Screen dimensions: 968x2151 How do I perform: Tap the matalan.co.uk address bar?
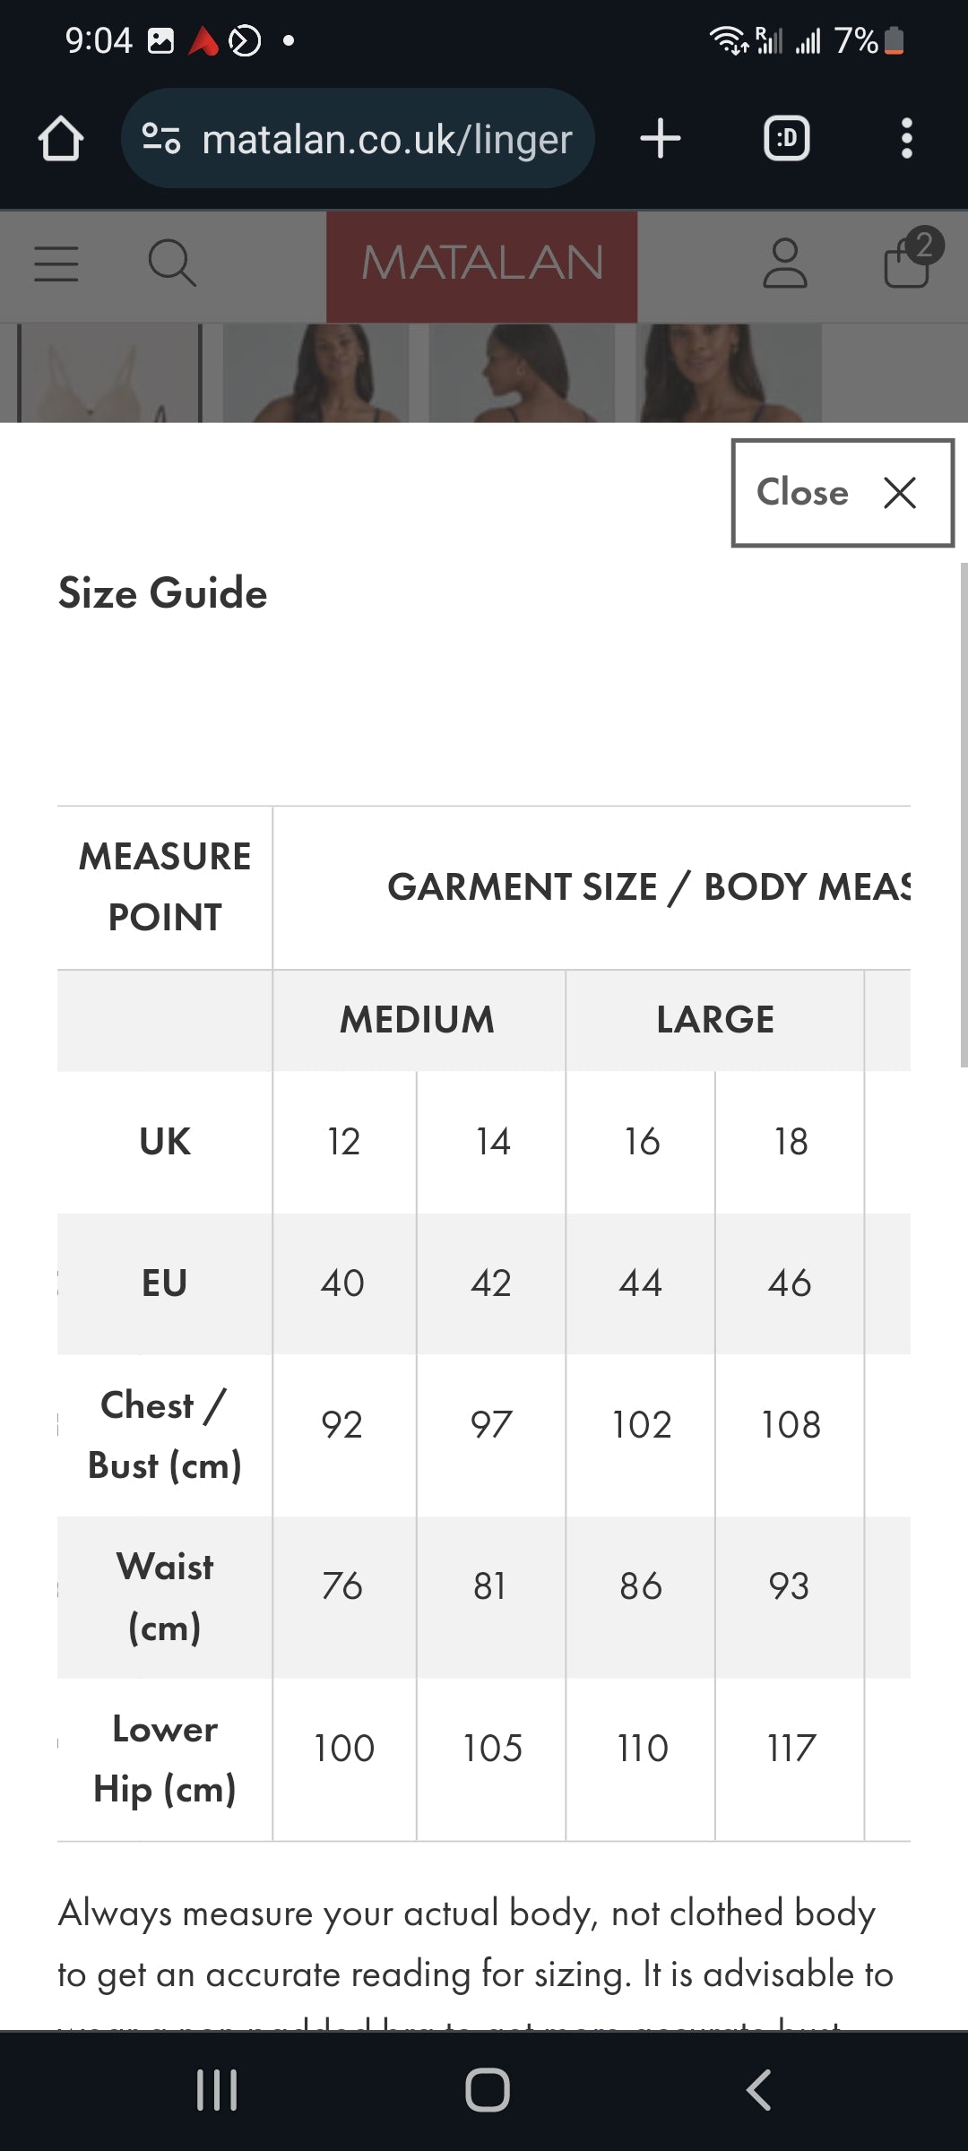pos(358,139)
